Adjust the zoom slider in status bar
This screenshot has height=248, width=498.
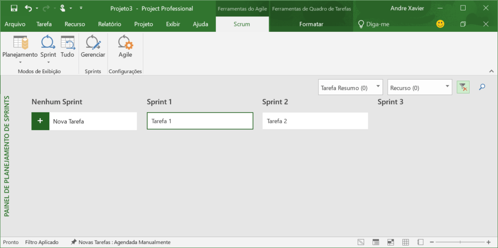click(460, 243)
